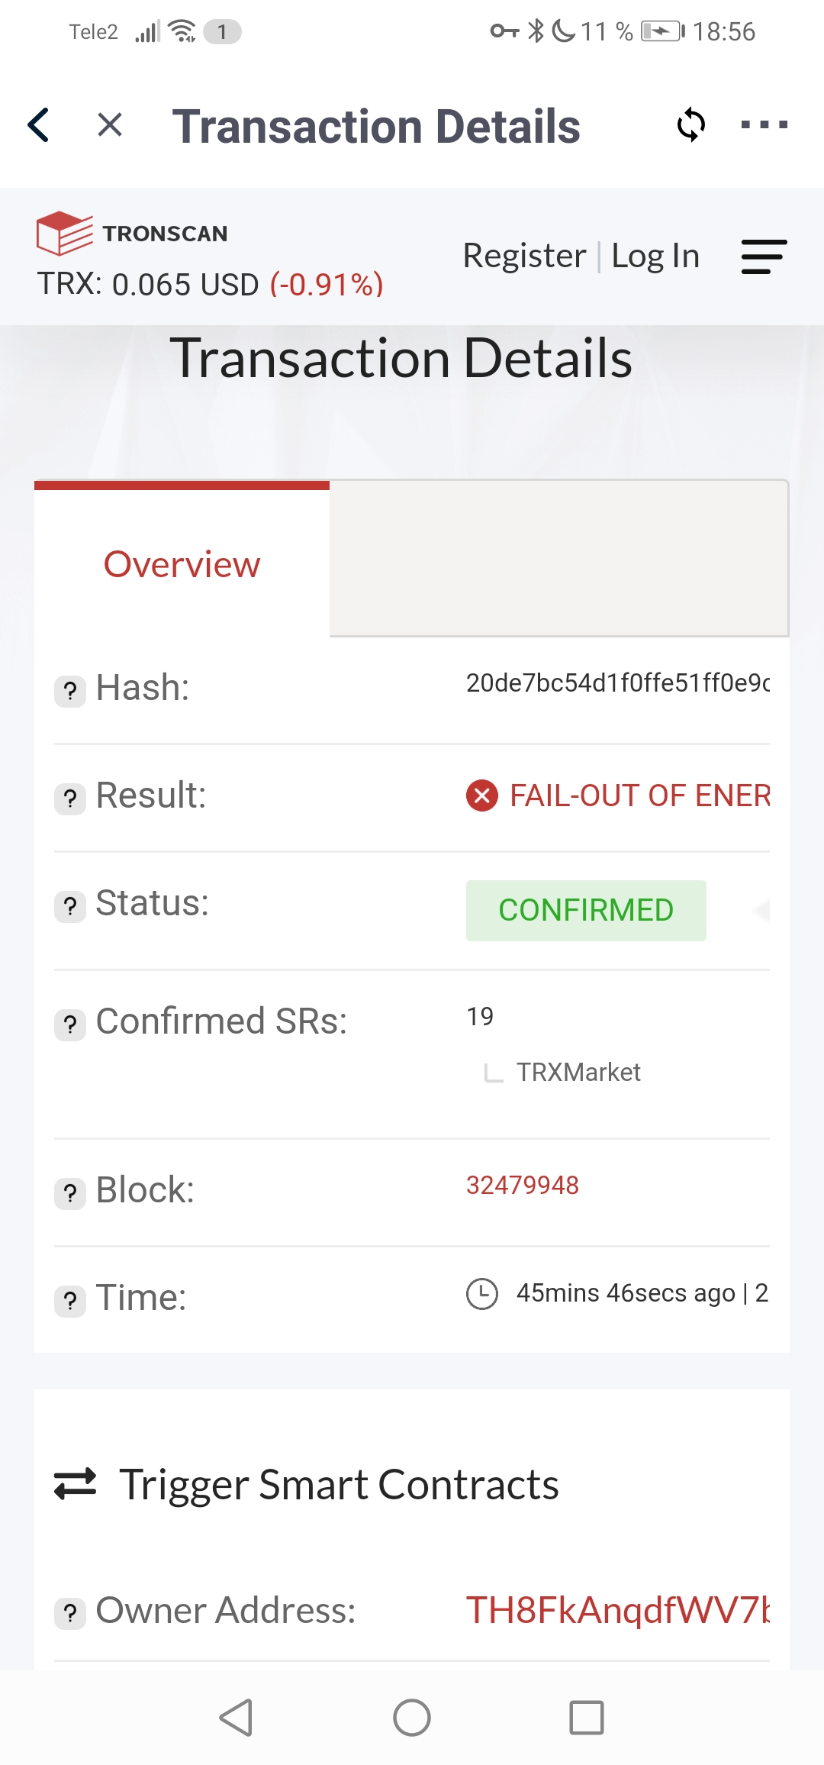This screenshot has height=1765, width=824.
Task: Tap the back arrow in header
Action: (x=38, y=124)
